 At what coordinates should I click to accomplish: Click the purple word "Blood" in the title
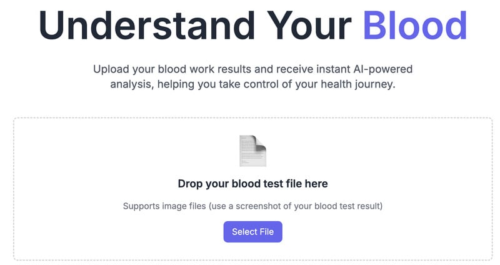point(414,25)
